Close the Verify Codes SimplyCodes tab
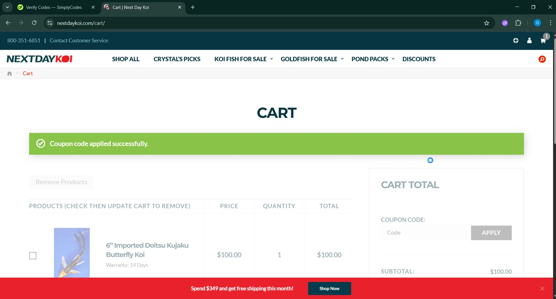 [93, 7]
